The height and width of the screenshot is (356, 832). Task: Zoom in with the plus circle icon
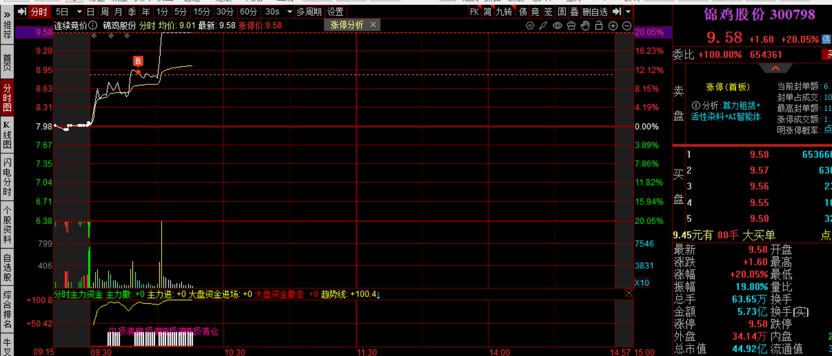coord(613,25)
